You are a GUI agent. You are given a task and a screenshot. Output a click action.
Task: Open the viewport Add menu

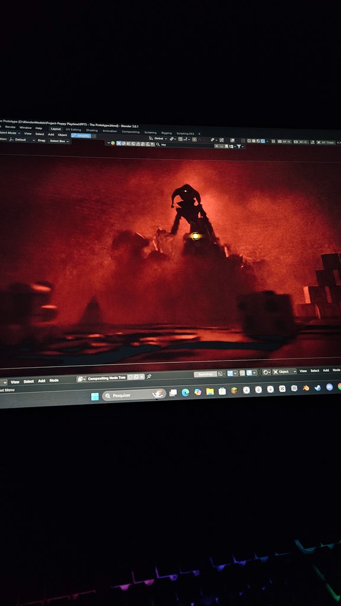(51, 134)
